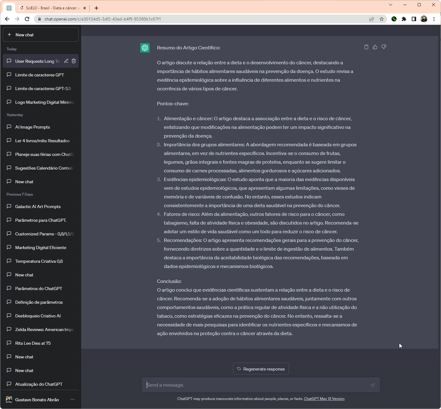Click Gustavo Bonato Abrão account name
The image size is (441, 409).
point(37,400)
